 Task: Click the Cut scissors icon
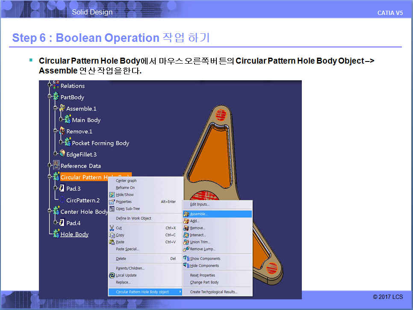(112, 228)
